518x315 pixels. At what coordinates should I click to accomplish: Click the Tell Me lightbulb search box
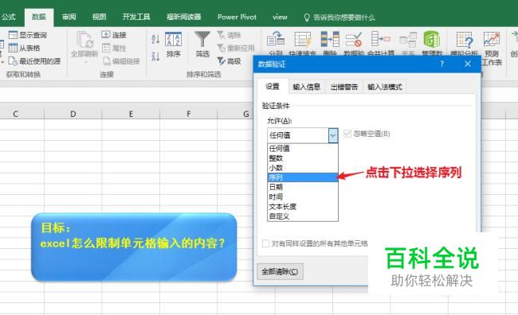pyautogui.click(x=339, y=17)
